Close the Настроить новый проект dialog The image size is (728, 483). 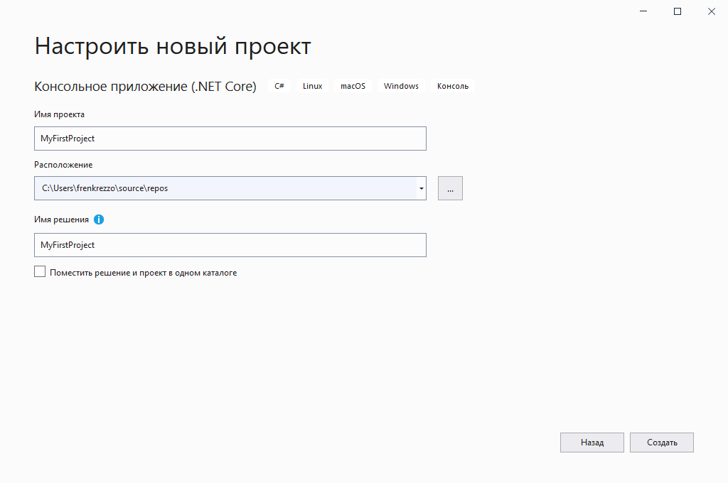[711, 11]
